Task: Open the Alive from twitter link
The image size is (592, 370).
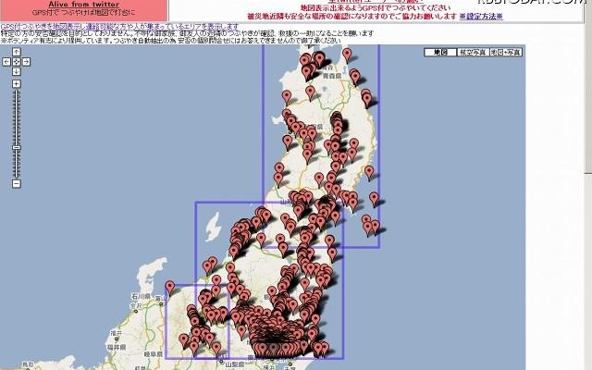Action: tap(84, 4)
